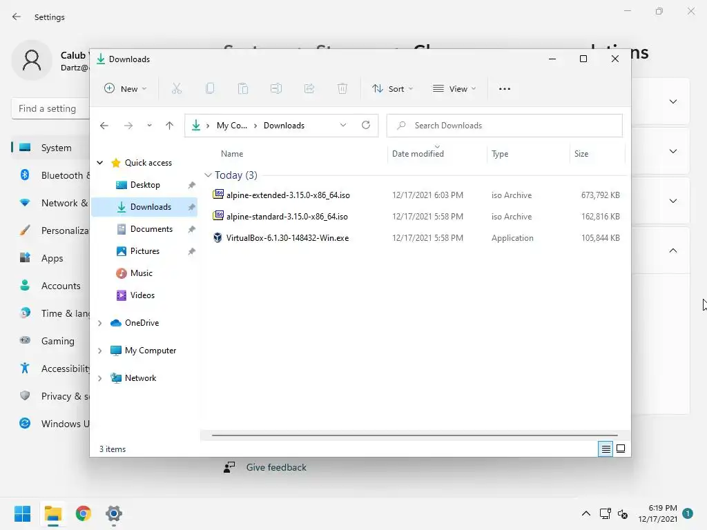The height and width of the screenshot is (530, 707).
Task: Select file alpine-extended-3.15.0-x86_64.iso
Action: [288, 195]
